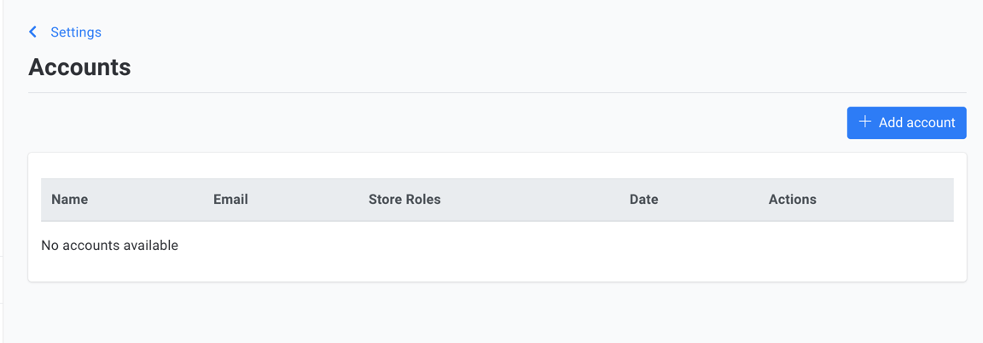Go back via the Settings breadcrumb link
Screen dimensions: 983x343
point(76,32)
